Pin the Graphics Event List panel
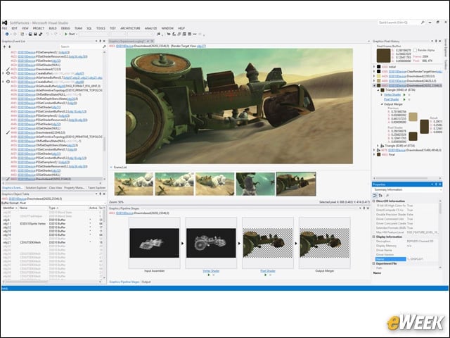Image resolution: width=450 pixels, height=338 pixels. coord(100,41)
